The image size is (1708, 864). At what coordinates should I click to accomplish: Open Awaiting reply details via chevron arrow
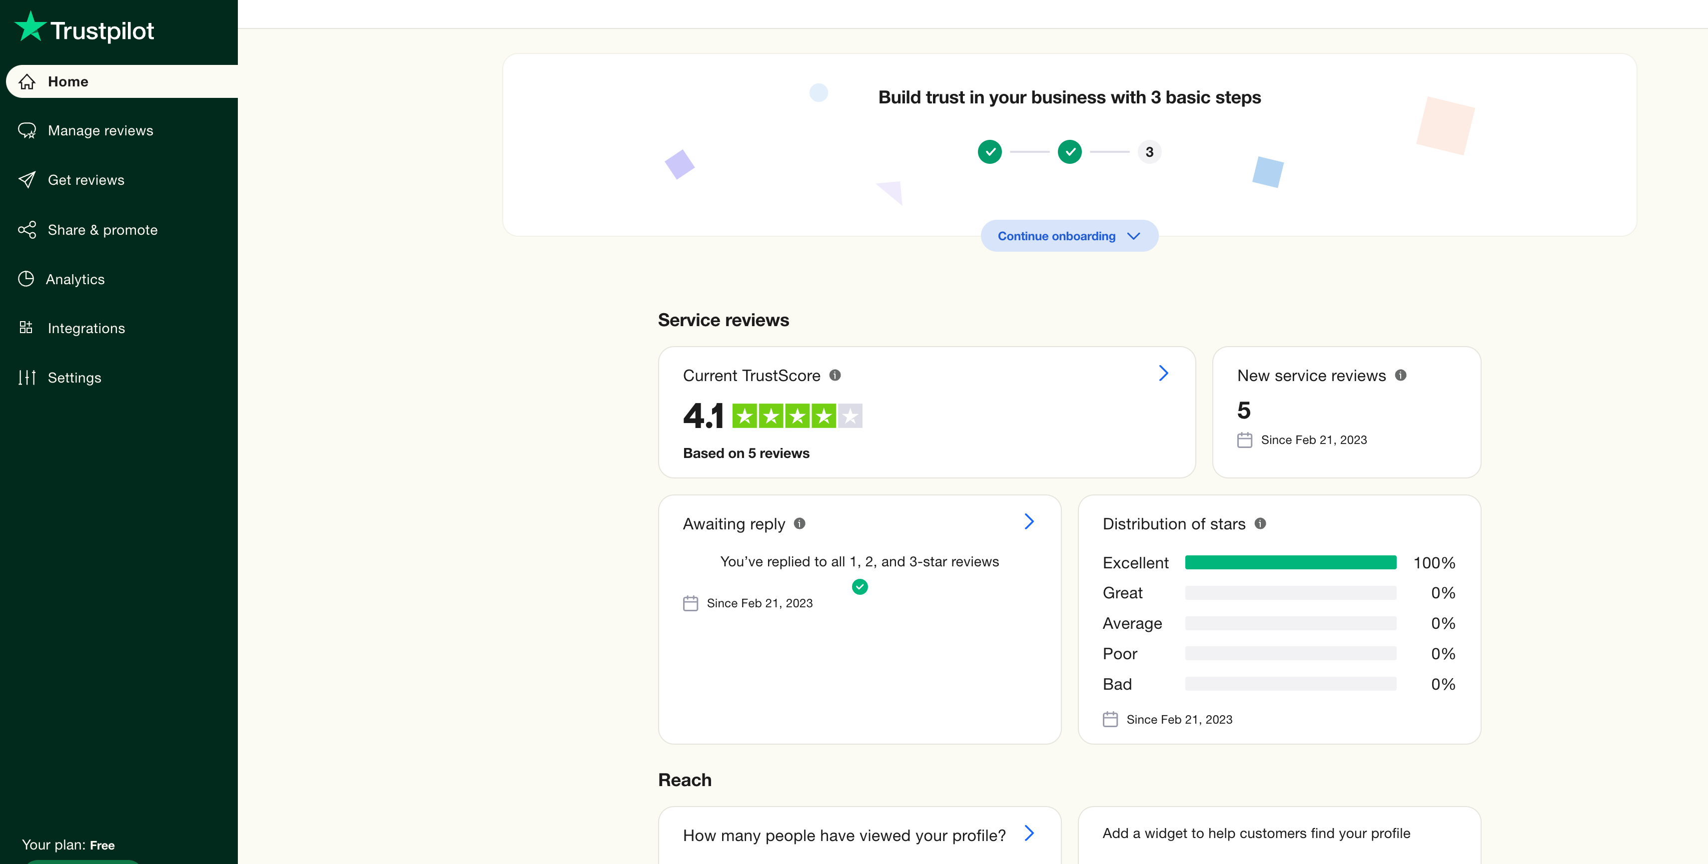click(1028, 521)
